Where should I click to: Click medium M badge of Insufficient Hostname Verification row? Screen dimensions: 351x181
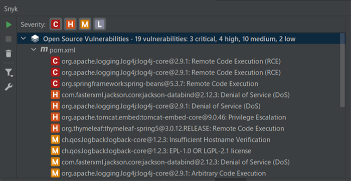click(55, 139)
